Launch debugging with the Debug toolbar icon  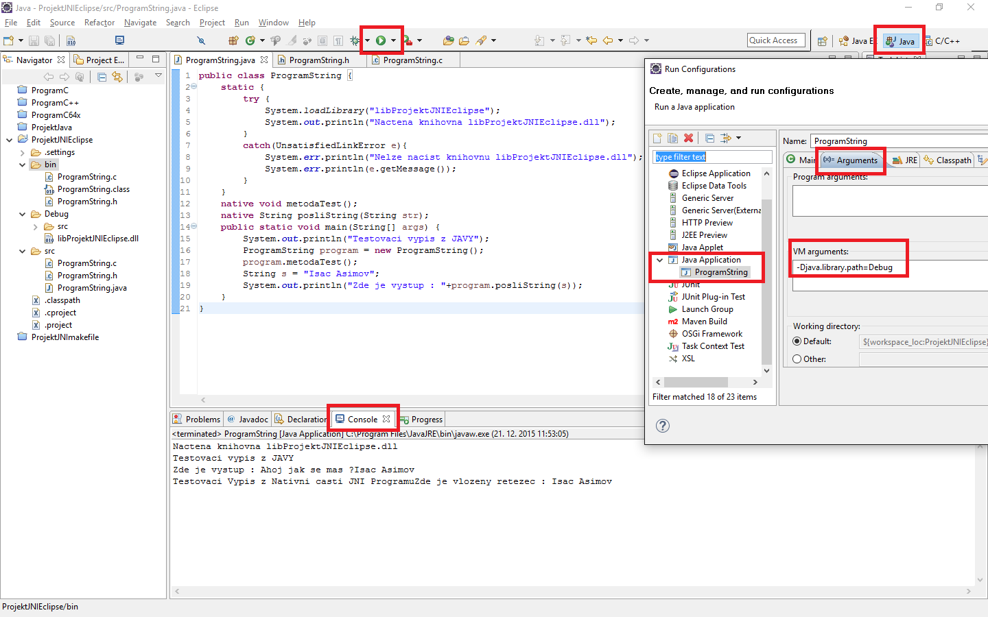click(x=355, y=40)
